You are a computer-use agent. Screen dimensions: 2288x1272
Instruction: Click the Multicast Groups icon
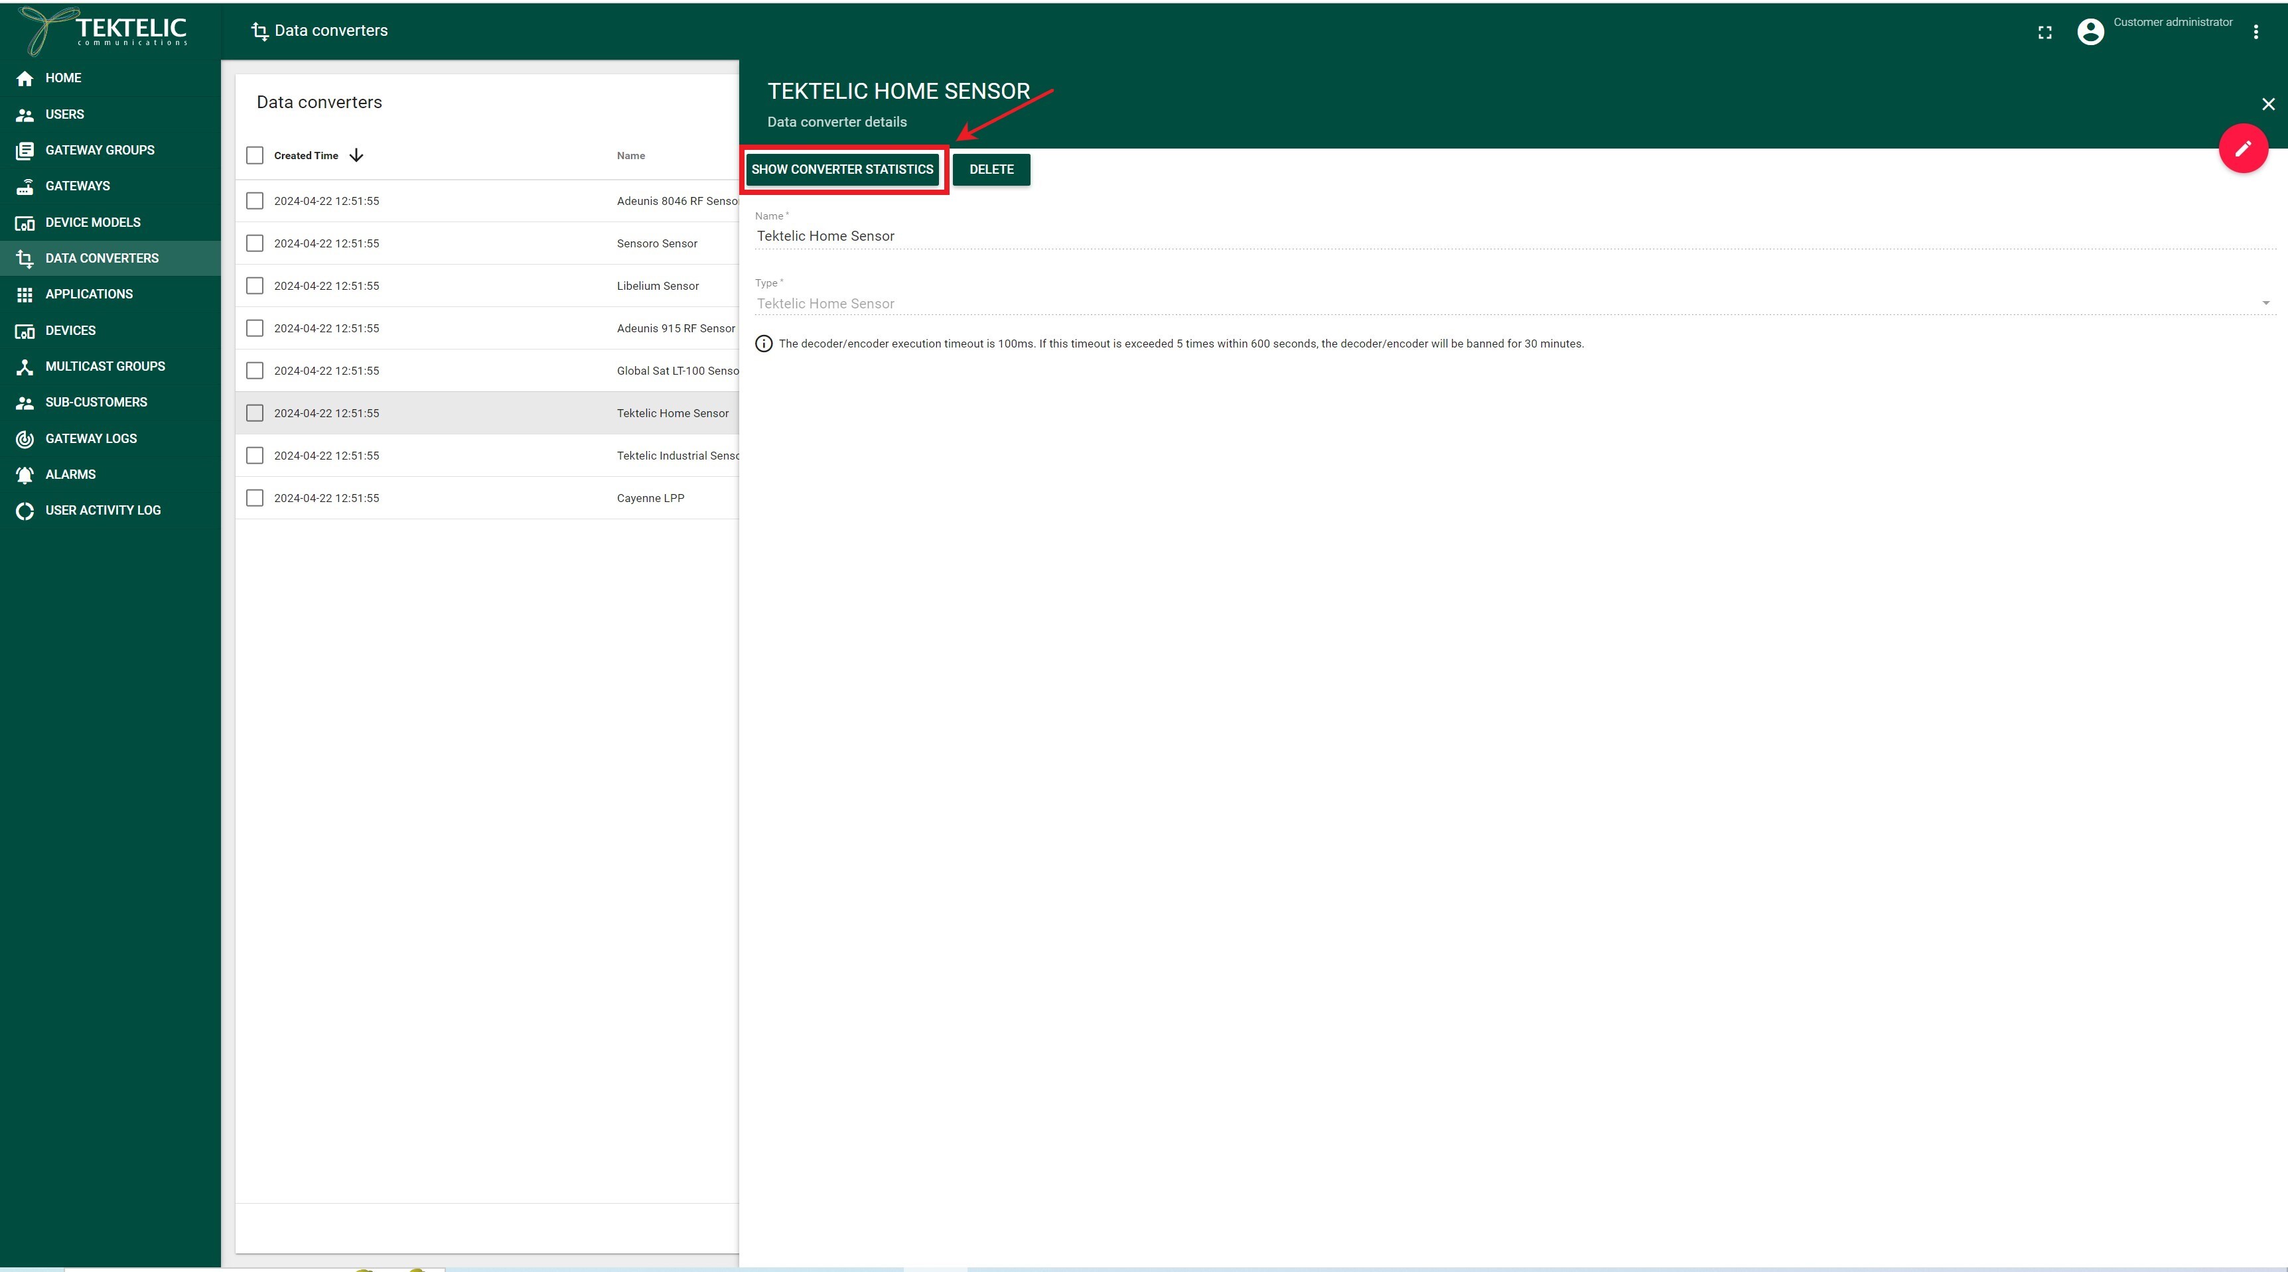coord(25,367)
